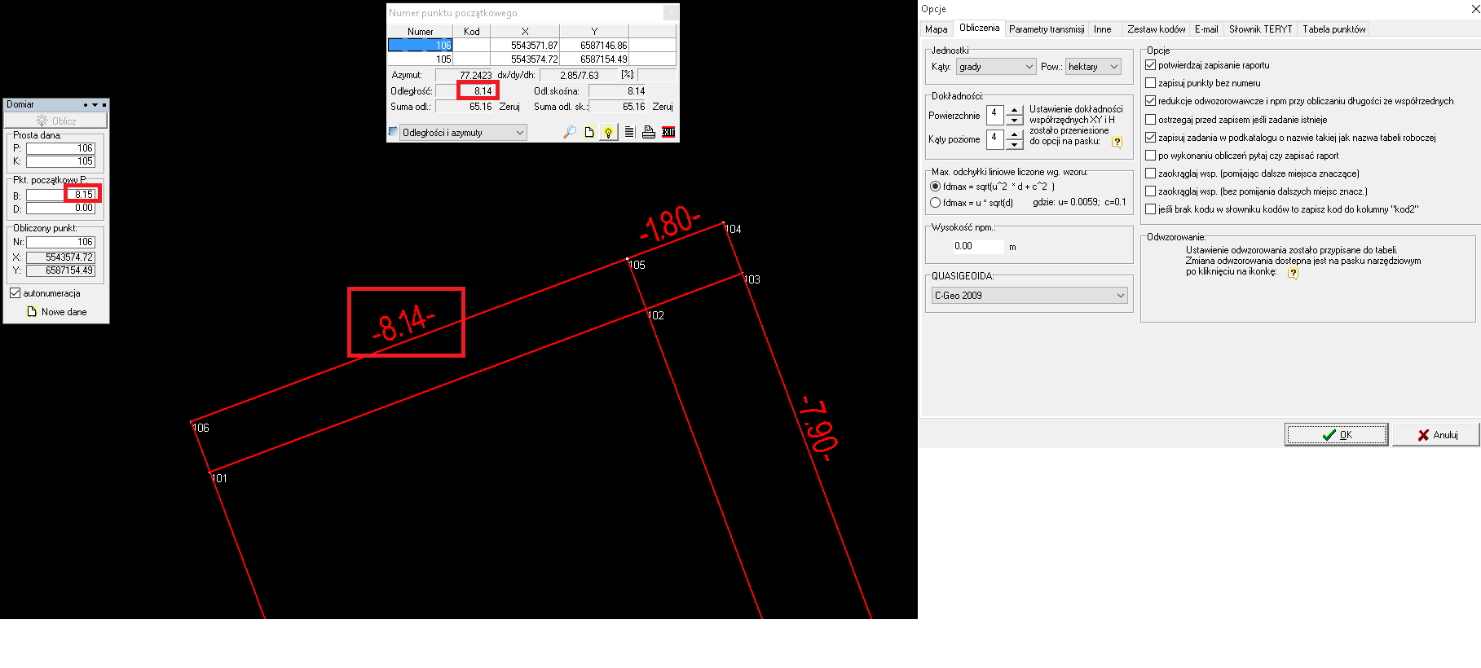Click the down-arrow icon in Domiar title bar
This screenshot has width=1481, height=668.
(95, 105)
